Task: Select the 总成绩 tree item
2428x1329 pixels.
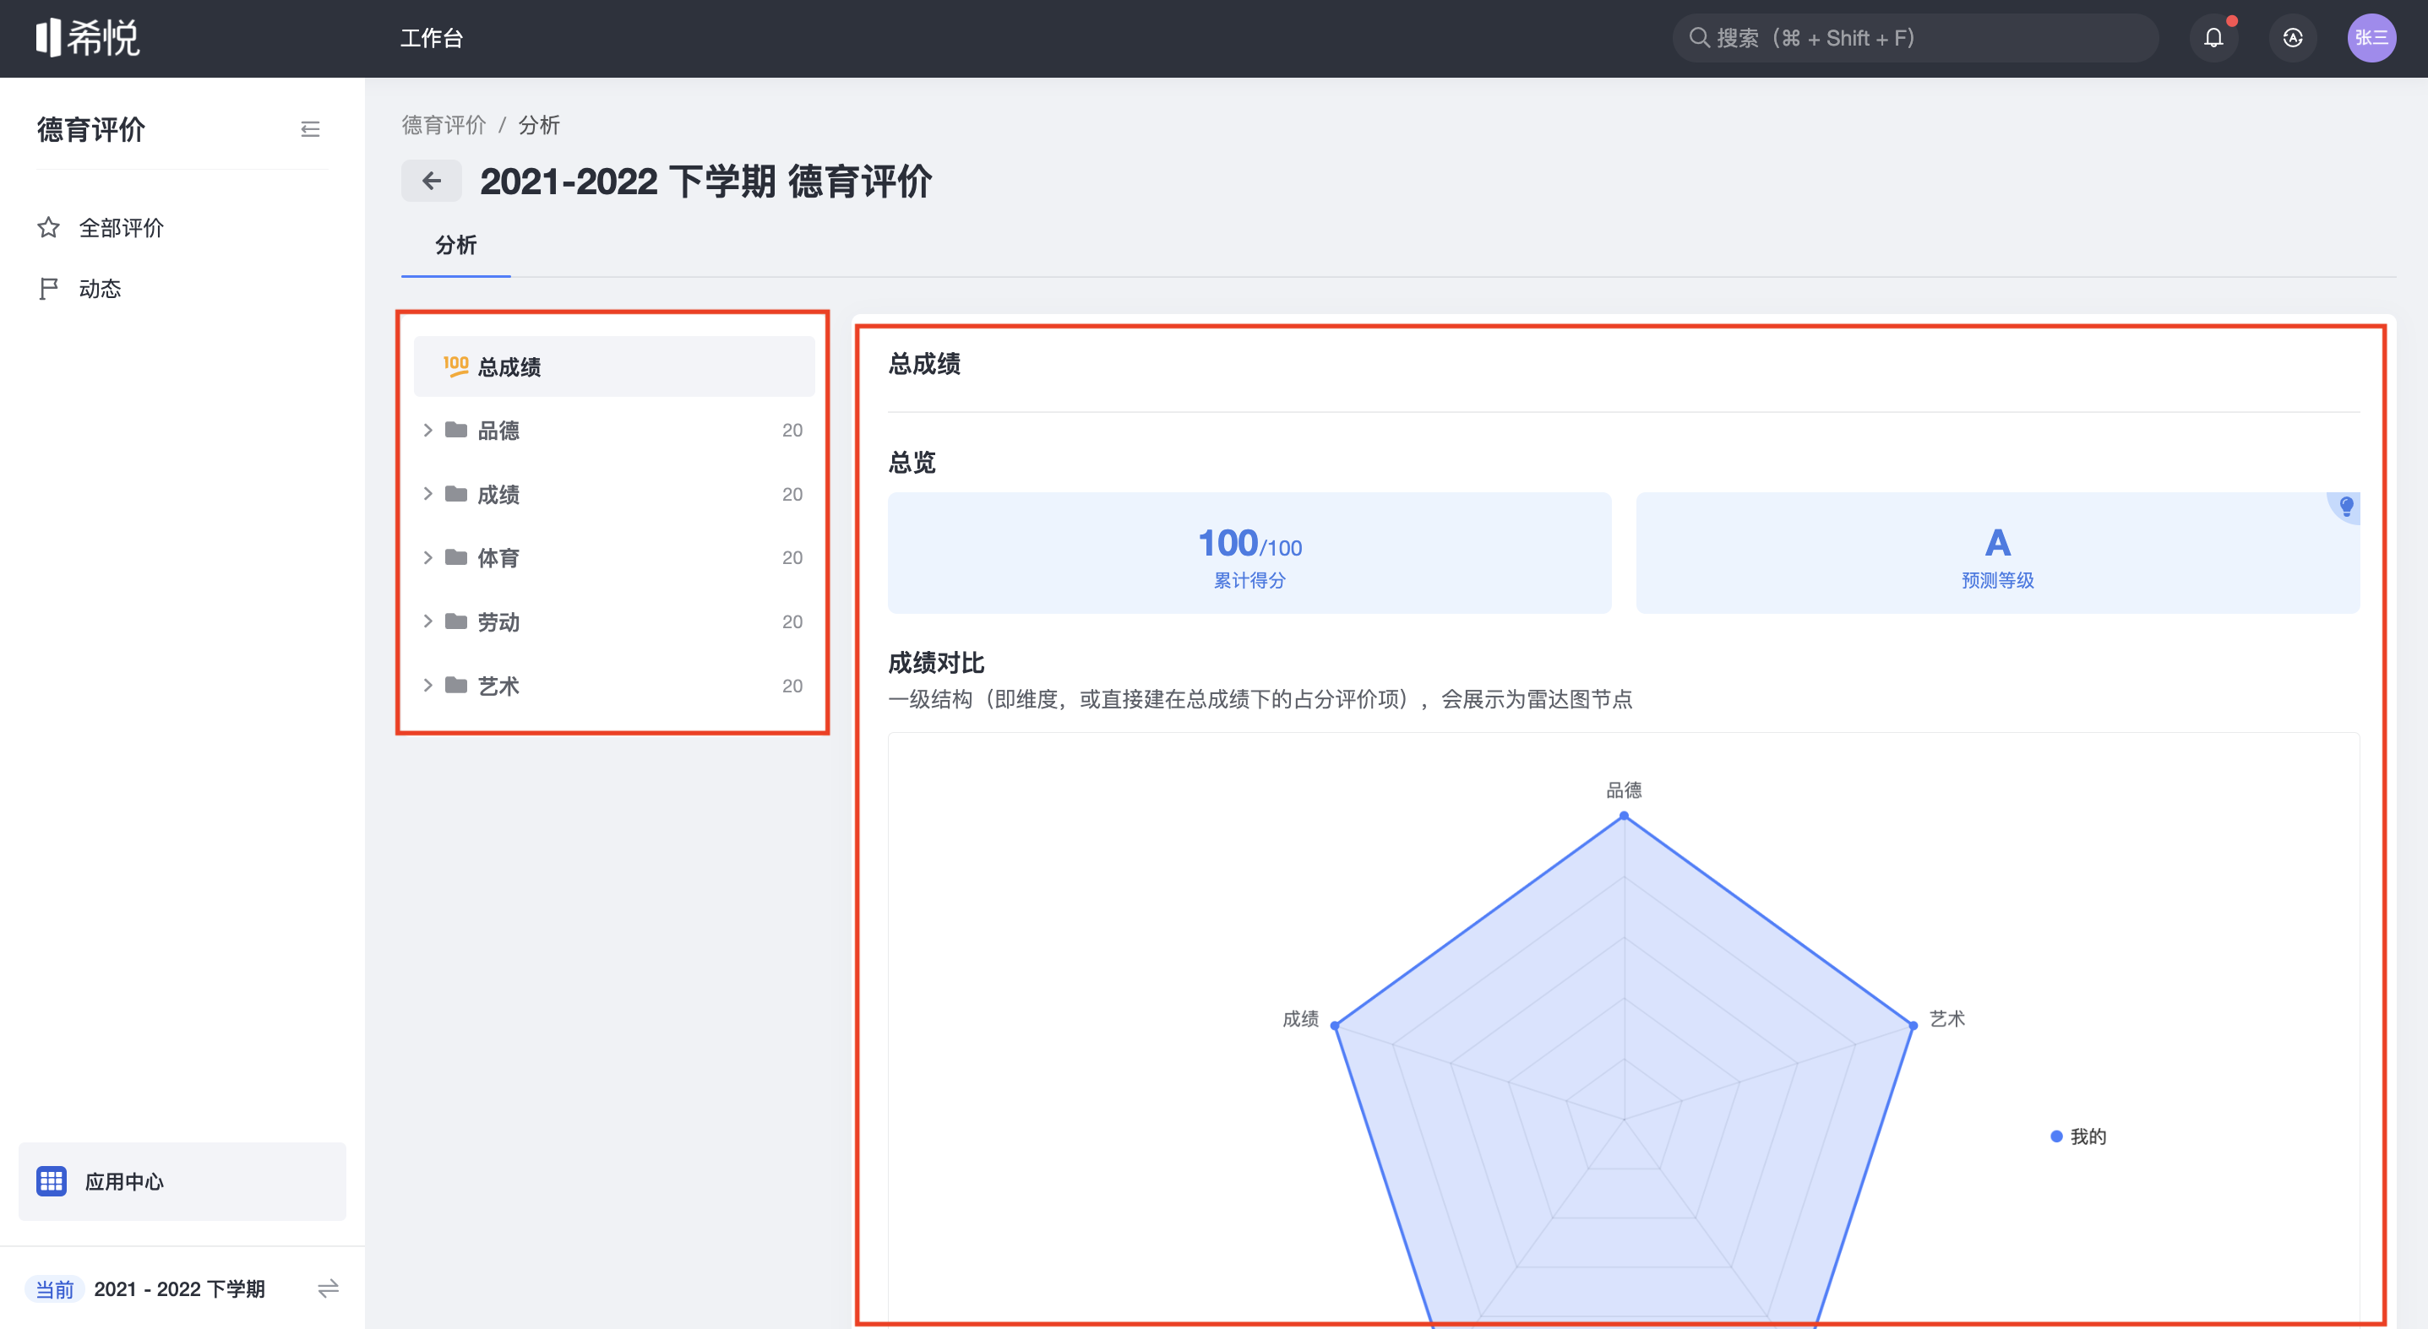Action: pos(613,366)
